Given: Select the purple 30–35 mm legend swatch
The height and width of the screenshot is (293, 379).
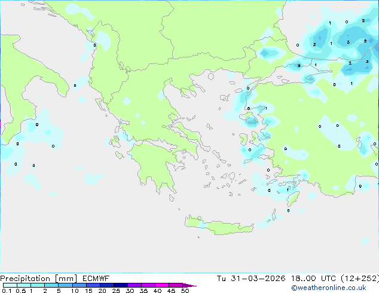Looking at the screenshot, I should pos(135,285).
